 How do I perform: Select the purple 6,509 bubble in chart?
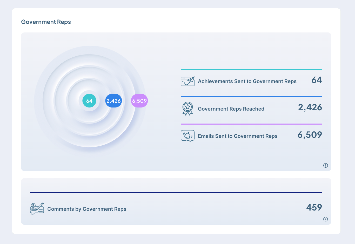[139, 101]
